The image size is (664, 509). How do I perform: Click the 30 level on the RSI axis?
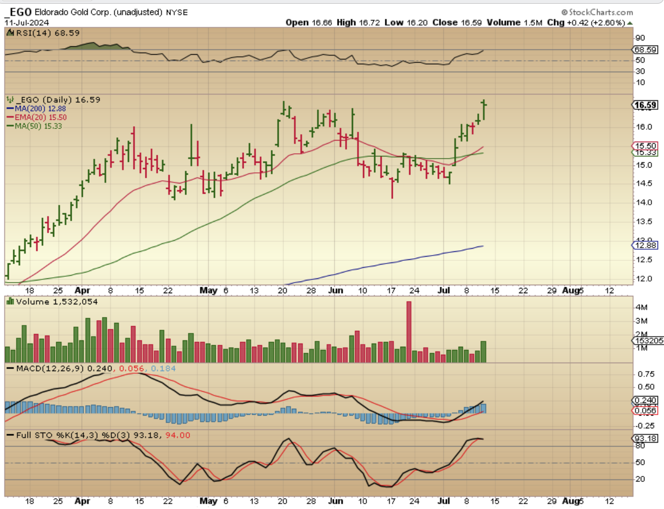(x=640, y=71)
